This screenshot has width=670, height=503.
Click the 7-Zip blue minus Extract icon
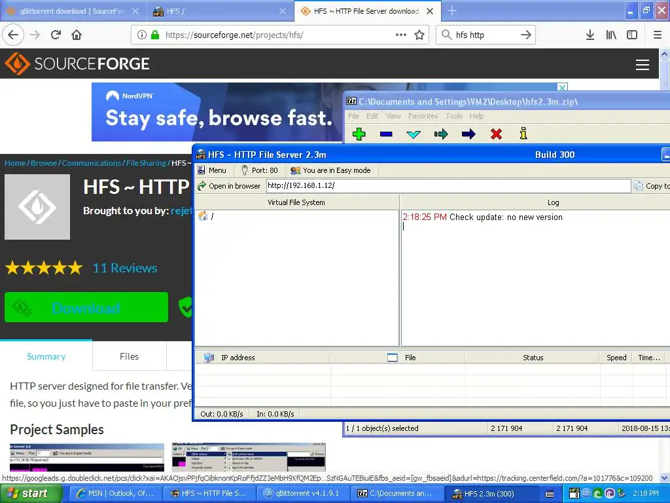pyautogui.click(x=386, y=134)
